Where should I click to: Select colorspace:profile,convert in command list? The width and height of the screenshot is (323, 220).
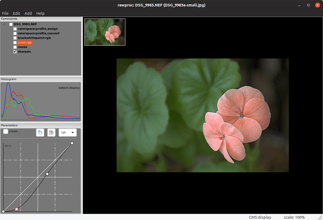[x=39, y=33]
